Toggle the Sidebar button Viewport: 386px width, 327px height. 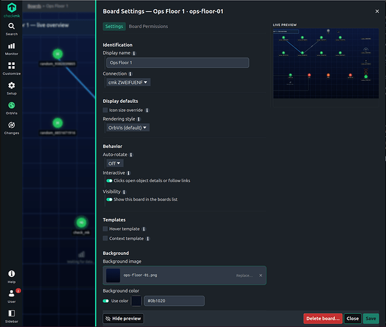pos(12,316)
